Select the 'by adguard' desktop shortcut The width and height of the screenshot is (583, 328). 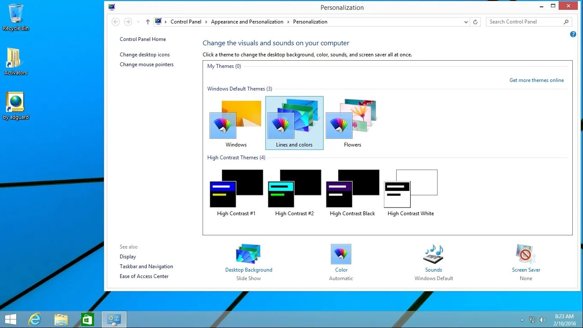click(15, 106)
